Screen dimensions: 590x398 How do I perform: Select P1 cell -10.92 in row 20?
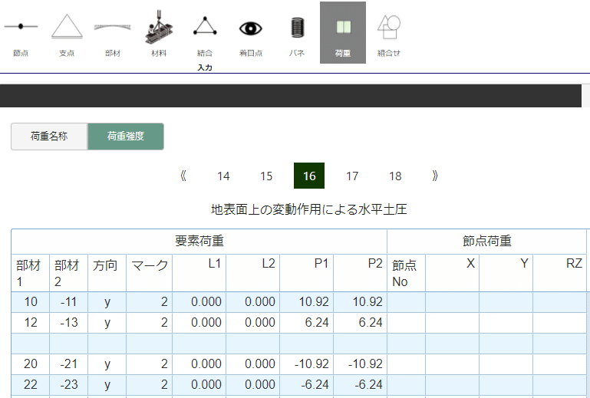[x=307, y=364]
